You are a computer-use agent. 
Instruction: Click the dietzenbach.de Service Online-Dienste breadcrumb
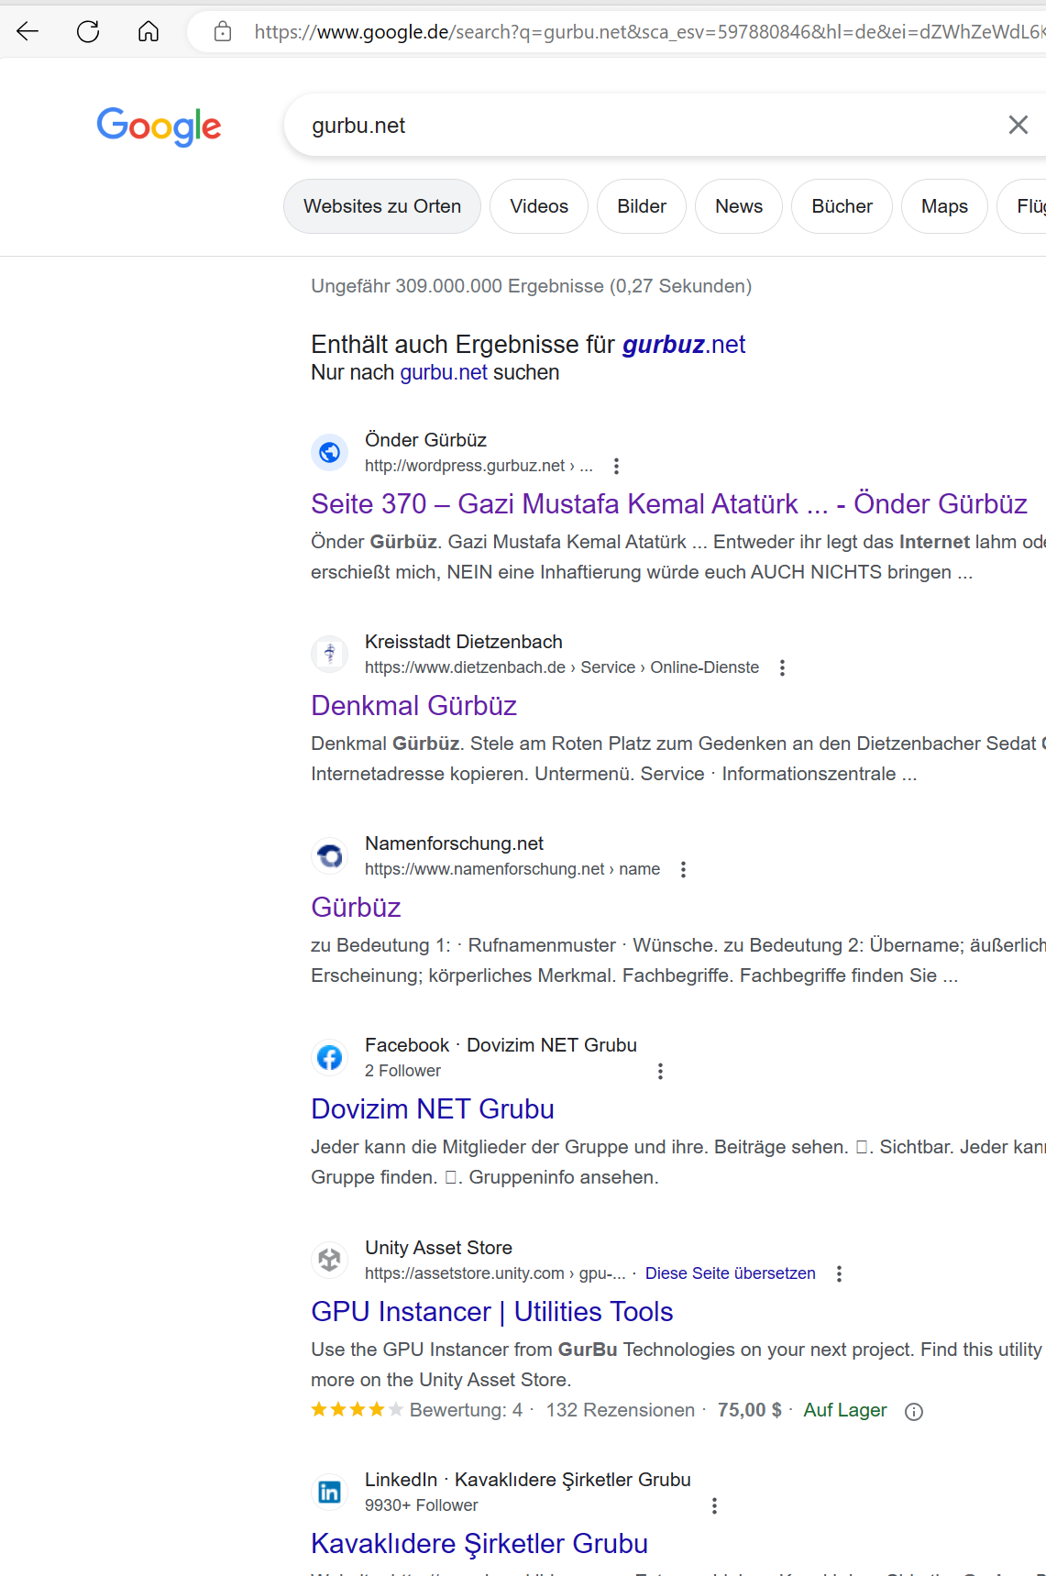pos(562,667)
